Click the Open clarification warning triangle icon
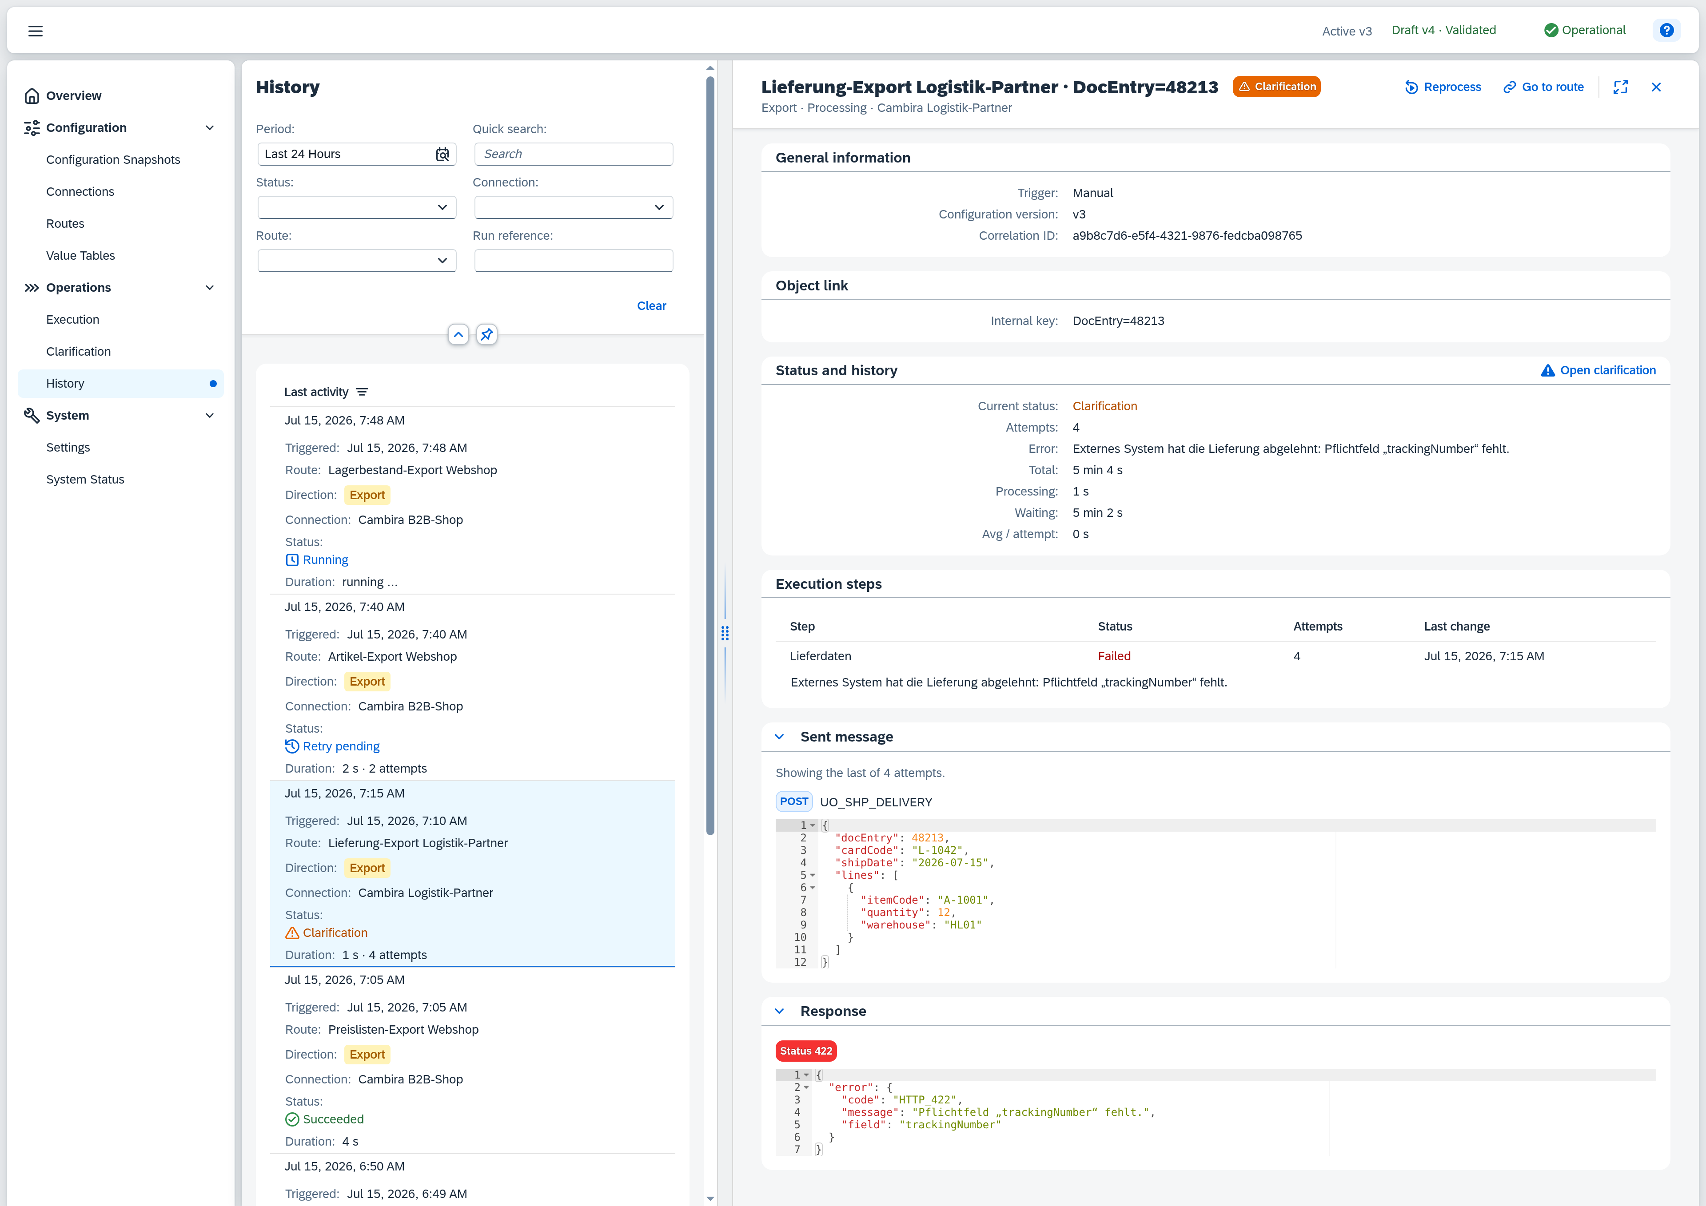 pyautogui.click(x=1548, y=371)
